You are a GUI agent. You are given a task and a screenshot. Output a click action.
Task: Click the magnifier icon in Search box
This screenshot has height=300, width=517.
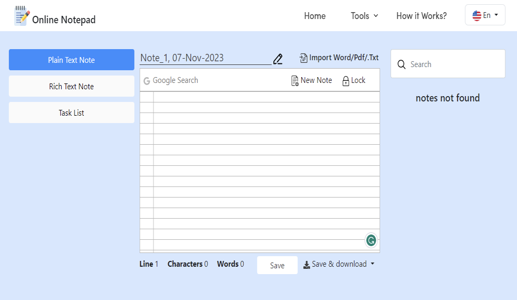[x=401, y=64]
